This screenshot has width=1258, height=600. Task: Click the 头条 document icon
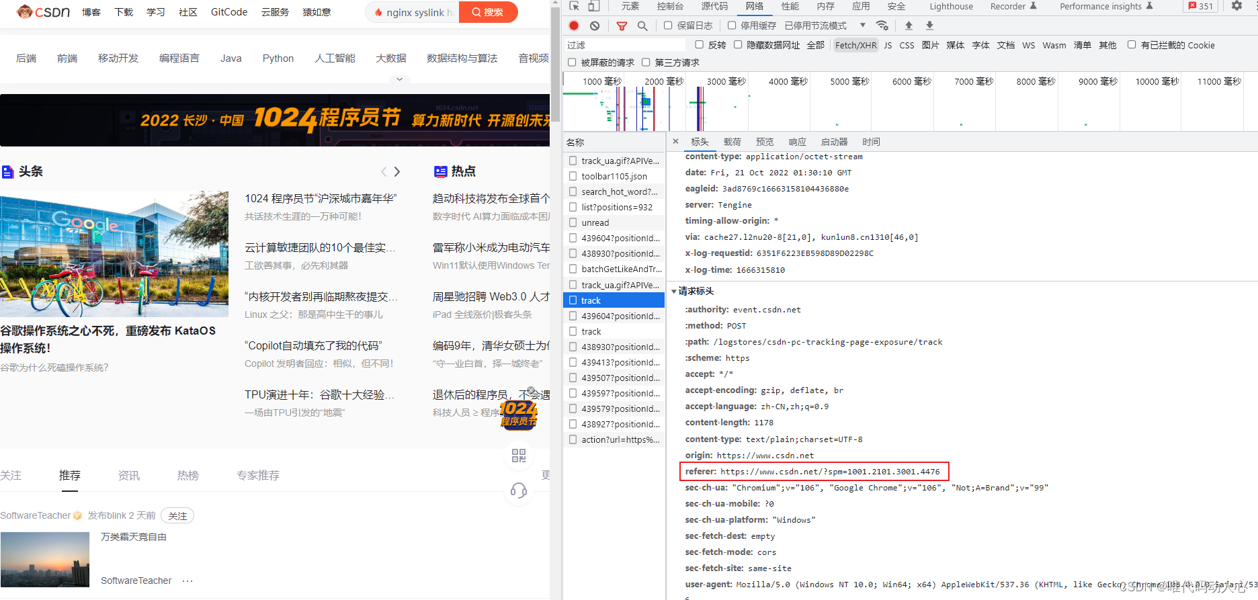7,172
